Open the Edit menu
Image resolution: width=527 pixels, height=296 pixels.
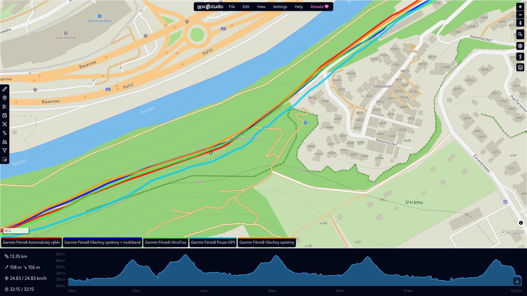tap(246, 7)
